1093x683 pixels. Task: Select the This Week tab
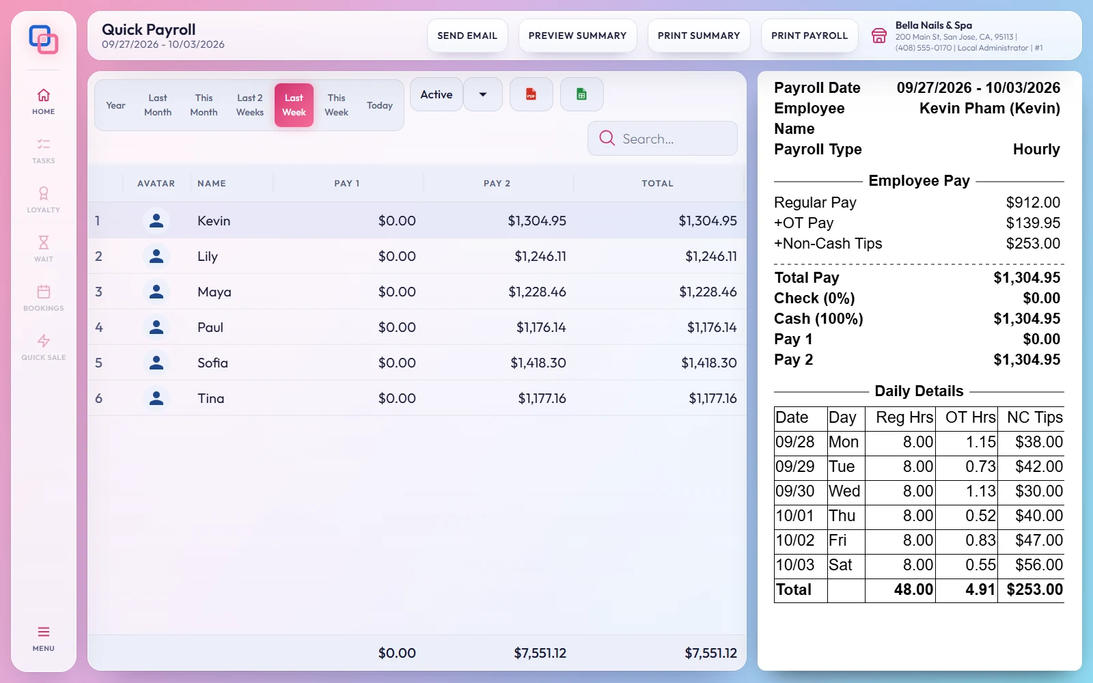coord(336,105)
